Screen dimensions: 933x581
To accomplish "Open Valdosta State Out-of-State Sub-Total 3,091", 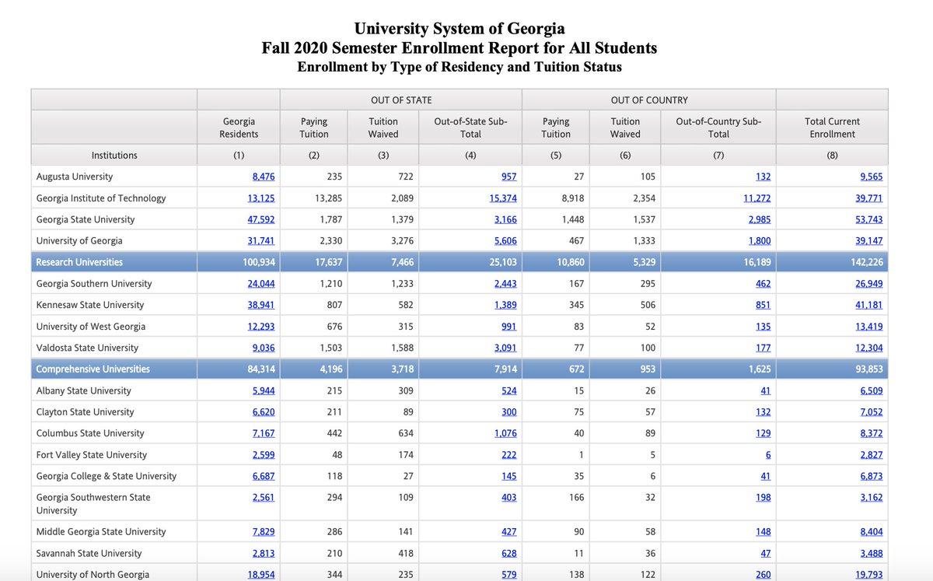I will 506,348.
